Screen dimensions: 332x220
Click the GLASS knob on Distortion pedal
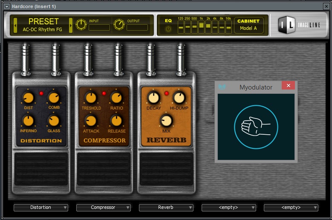54,121
